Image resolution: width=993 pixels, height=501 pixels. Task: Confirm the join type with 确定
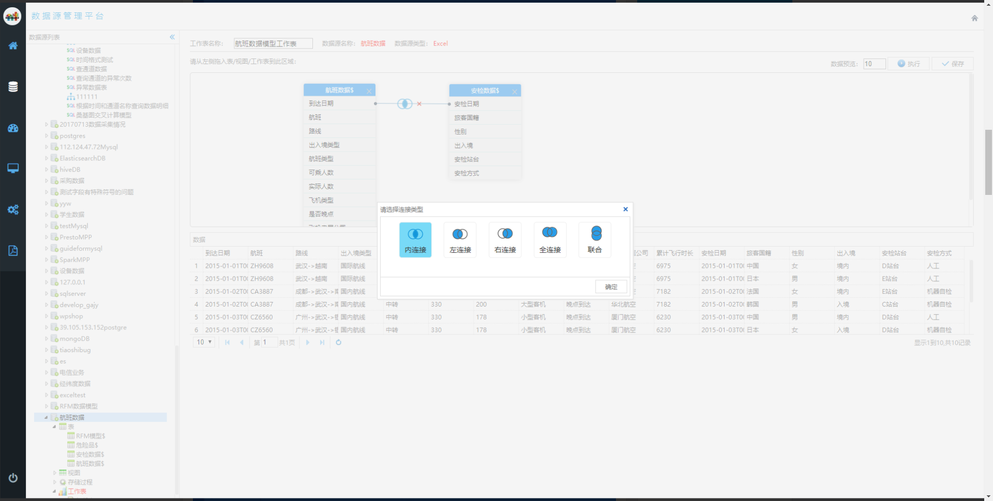click(611, 287)
